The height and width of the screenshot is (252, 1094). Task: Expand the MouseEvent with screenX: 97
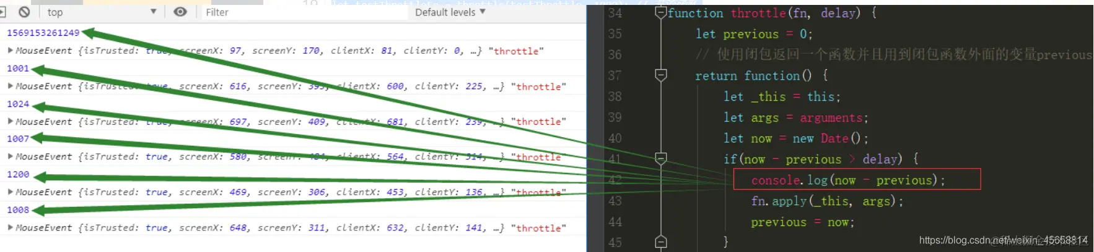[11, 50]
